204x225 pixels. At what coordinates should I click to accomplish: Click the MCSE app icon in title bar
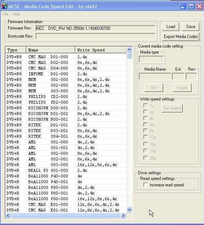pyautogui.click(x=4, y=6)
